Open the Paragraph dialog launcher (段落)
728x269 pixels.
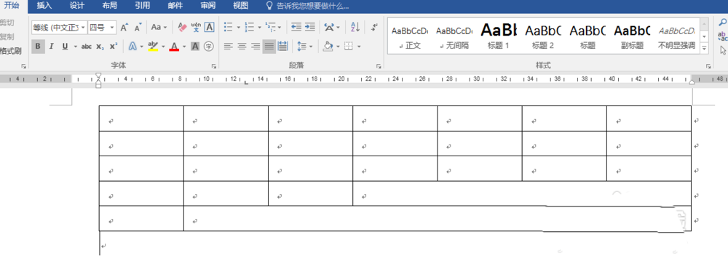pos(379,66)
